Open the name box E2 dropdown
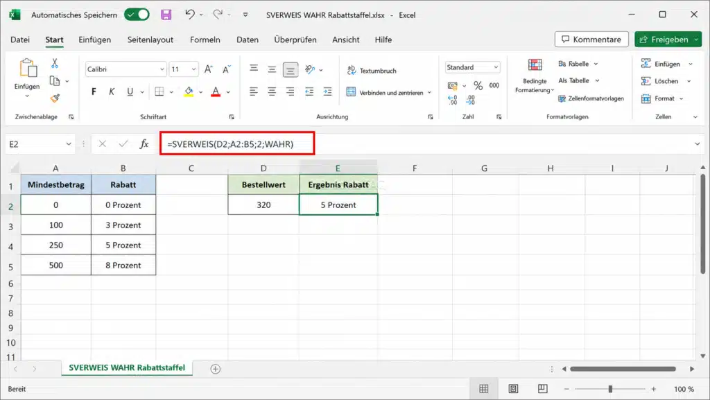 69,144
